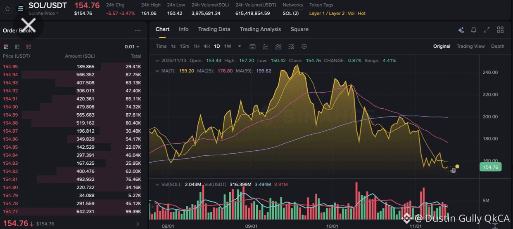Switch to Trading View chart mode

(470, 47)
